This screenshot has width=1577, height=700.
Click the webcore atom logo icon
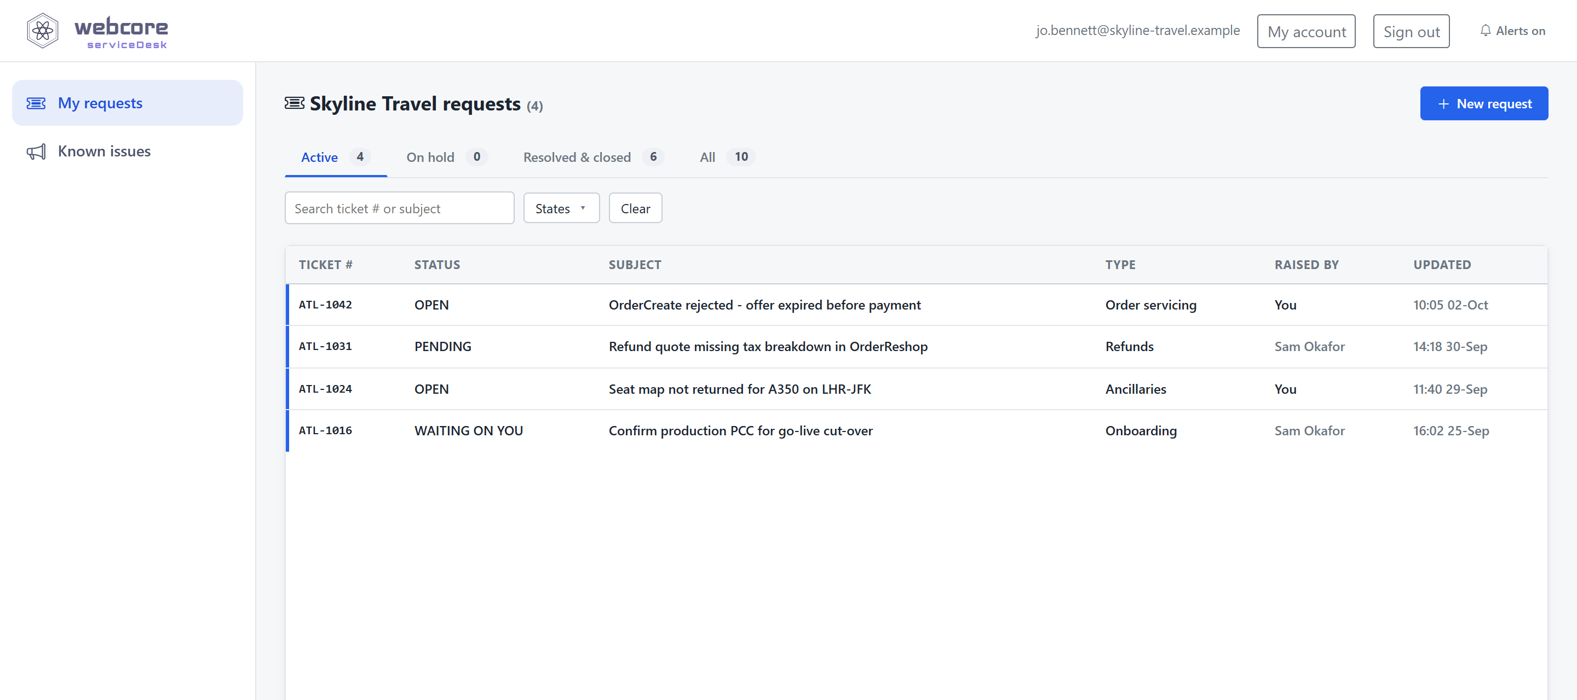42,31
